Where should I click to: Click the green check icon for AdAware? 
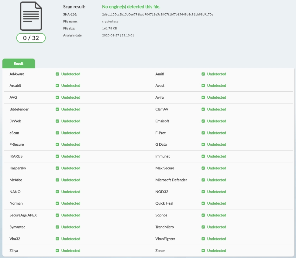coord(57,74)
